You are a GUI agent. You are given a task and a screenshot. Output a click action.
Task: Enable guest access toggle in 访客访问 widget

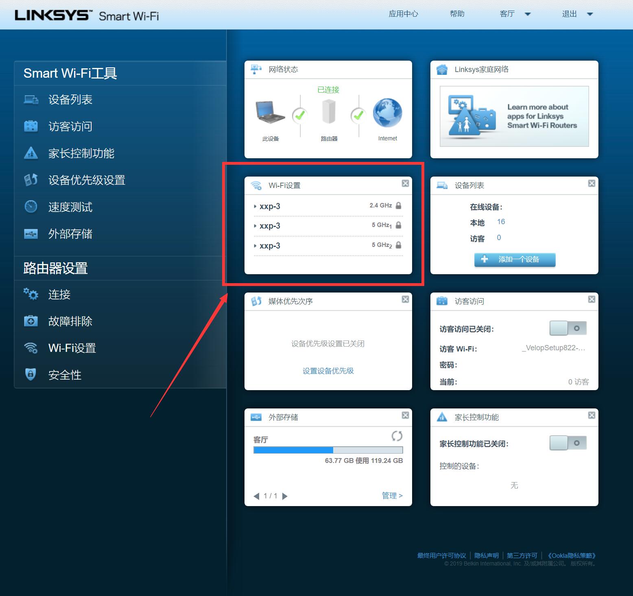pos(568,328)
